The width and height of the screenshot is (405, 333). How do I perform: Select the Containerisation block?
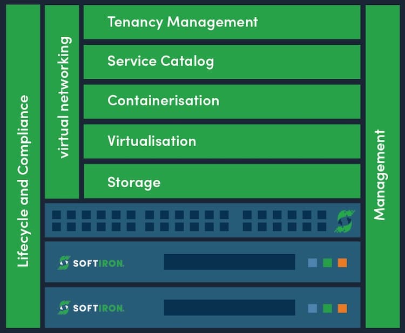tap(221, 101)
